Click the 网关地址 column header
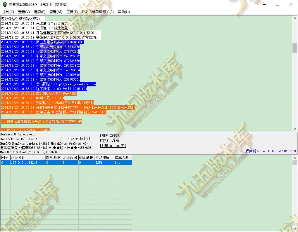The width and height of the screenshot is (298, 232). [28, 158]
